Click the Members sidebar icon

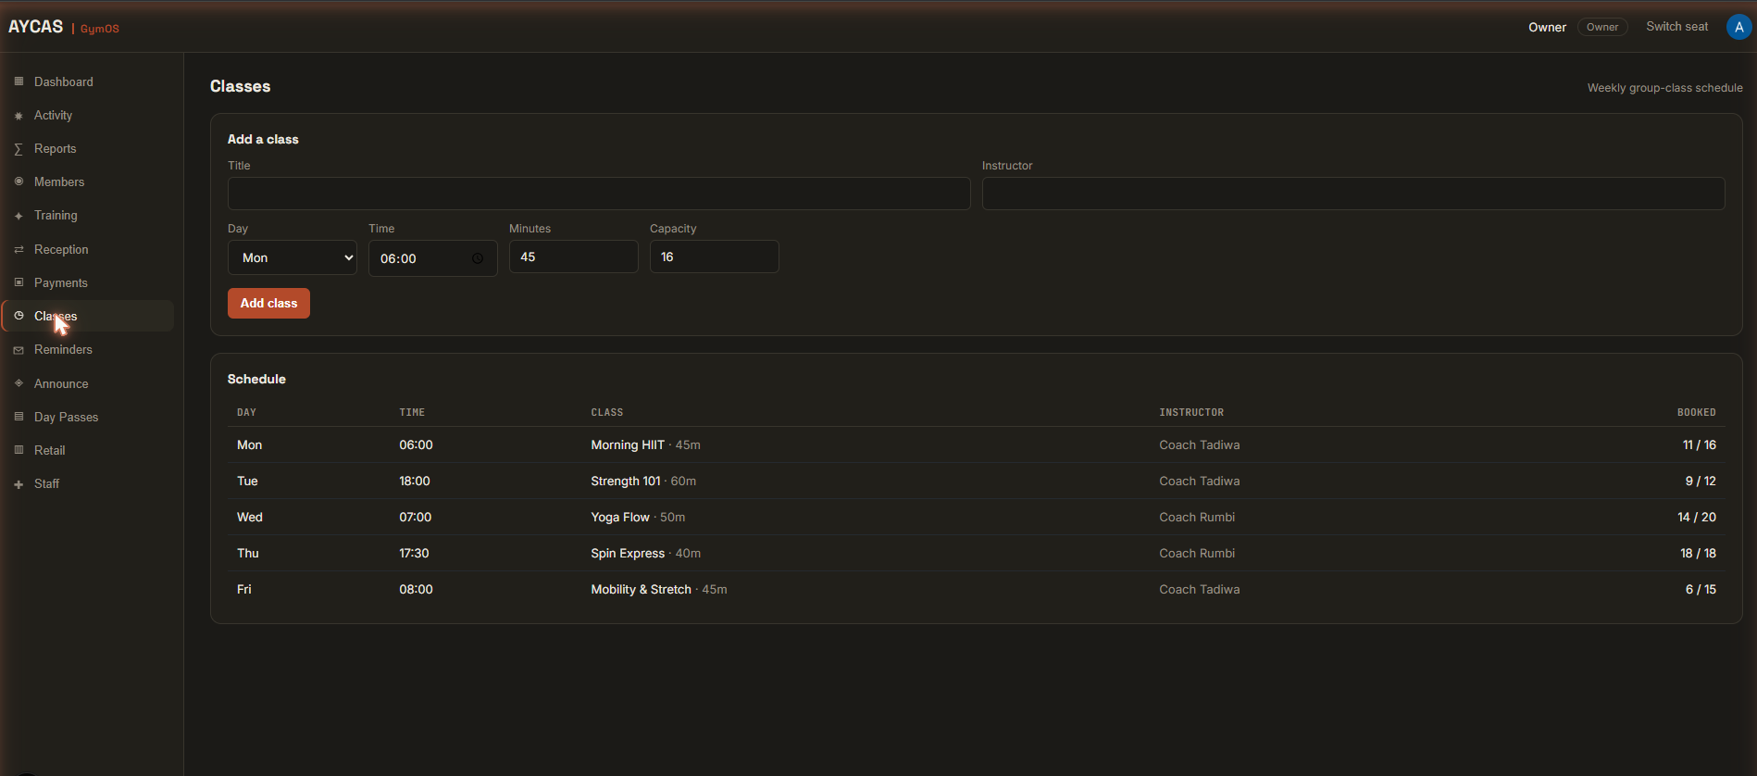point(19,181)
